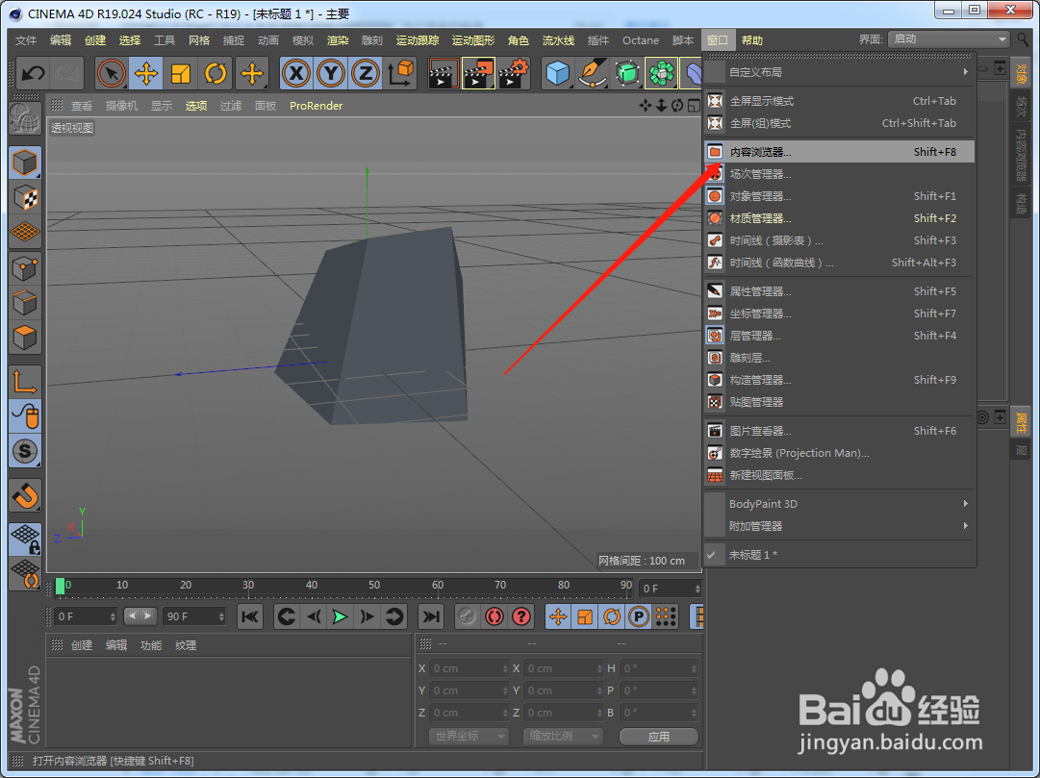
Task: Select the Live Selection tool
Action: 111,73
